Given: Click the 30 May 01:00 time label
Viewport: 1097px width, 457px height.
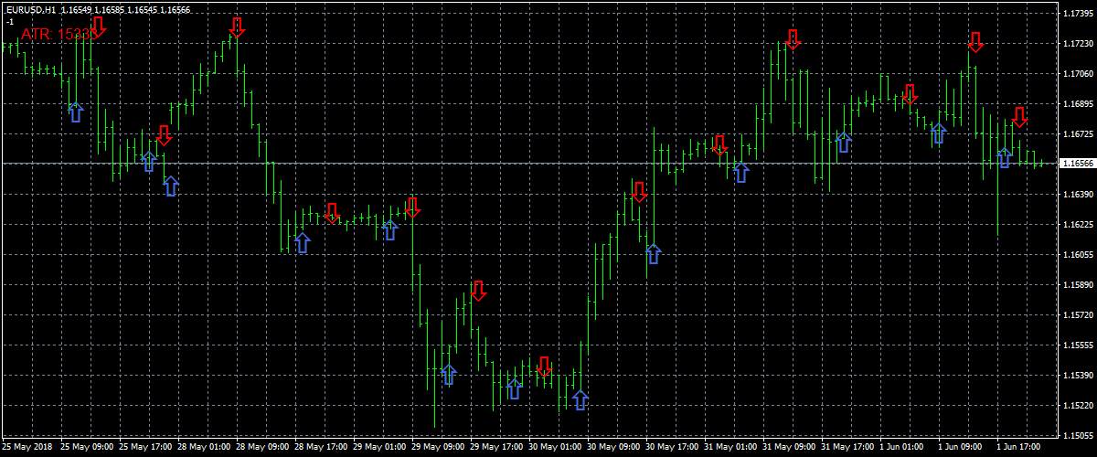Looking at the screenshot, I should [556, 449].
